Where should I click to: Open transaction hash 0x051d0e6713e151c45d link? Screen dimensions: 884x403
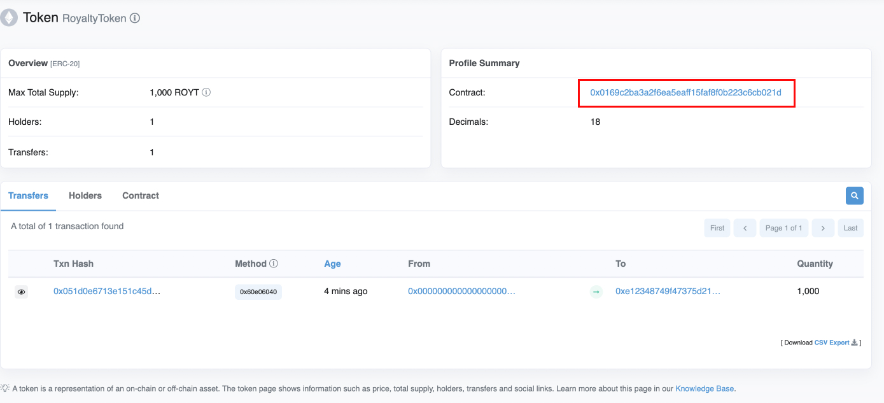106,291
